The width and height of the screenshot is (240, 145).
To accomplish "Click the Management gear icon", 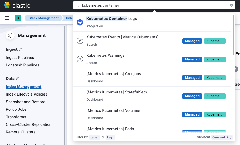I will tap(10, 35).
